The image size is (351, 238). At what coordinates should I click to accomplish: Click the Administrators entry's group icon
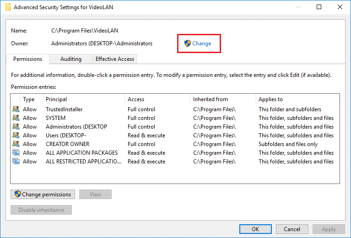tap(16, 126)
